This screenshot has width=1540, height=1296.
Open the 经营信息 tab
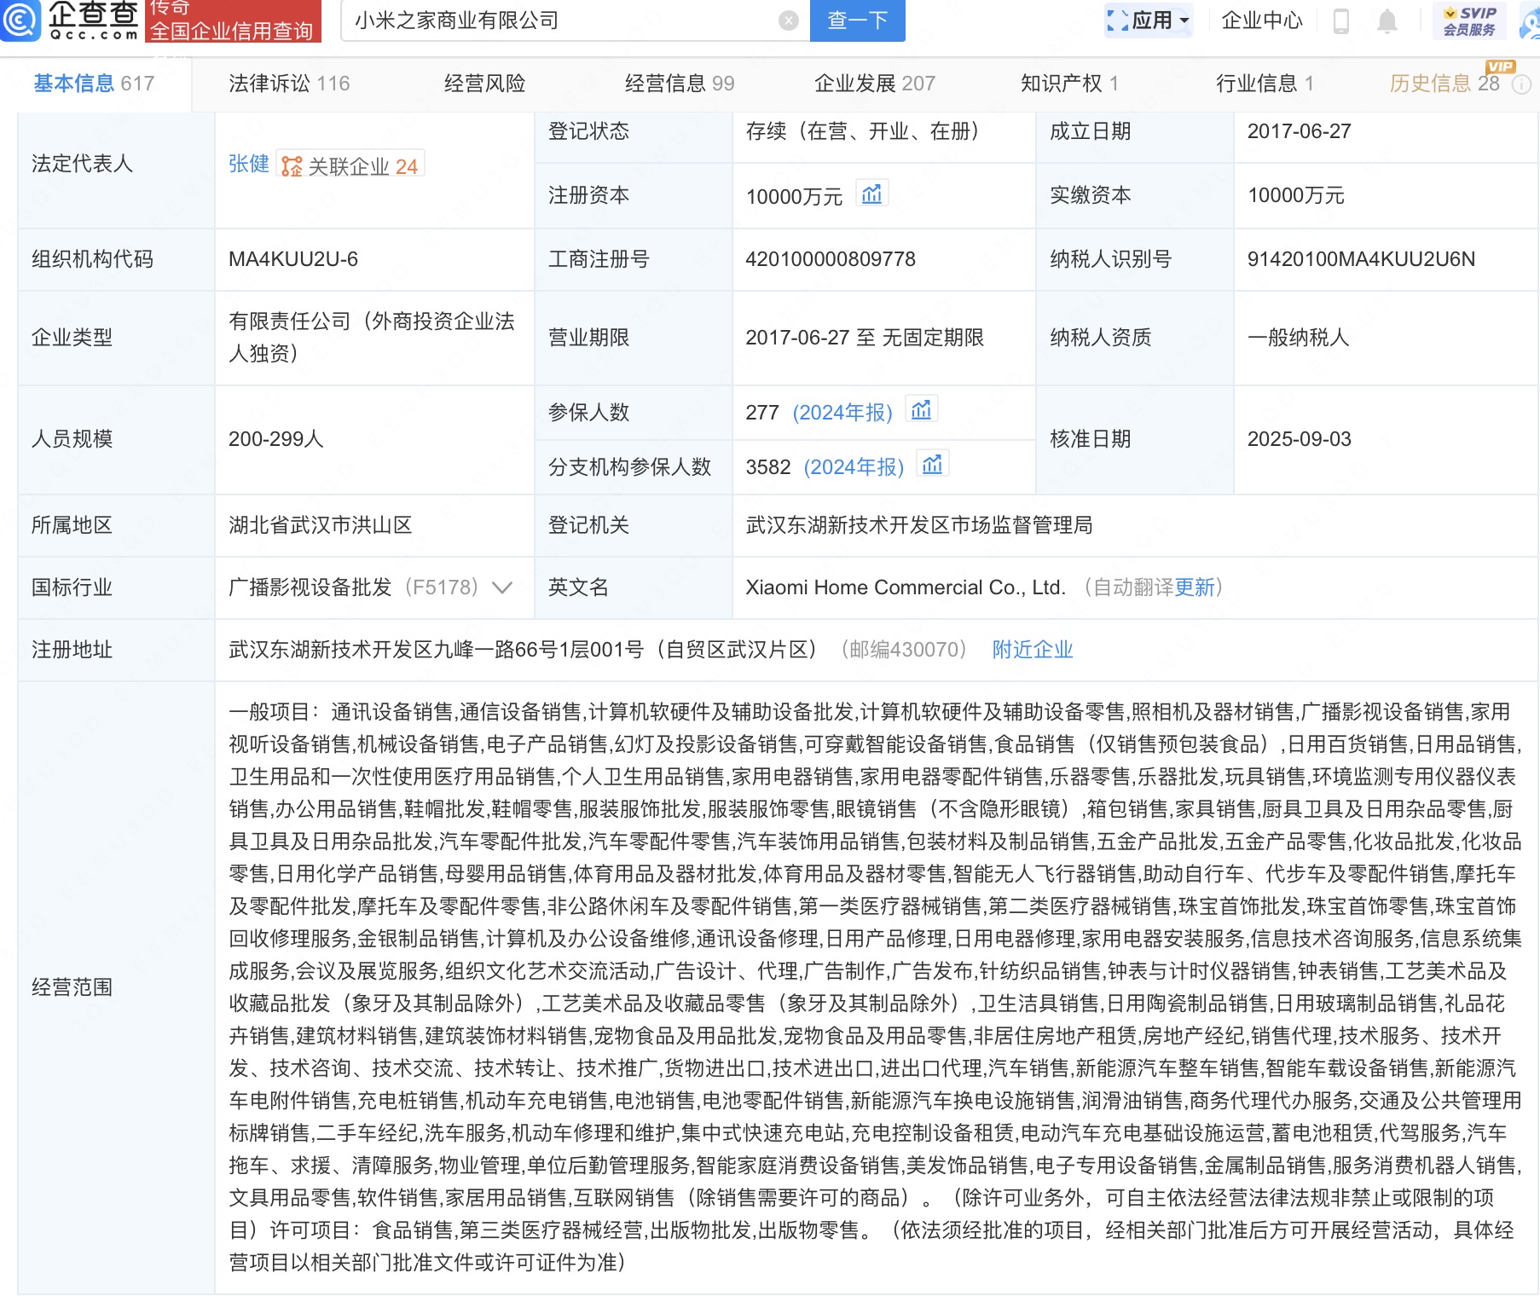pyautogui.click(x=680, y=84)
